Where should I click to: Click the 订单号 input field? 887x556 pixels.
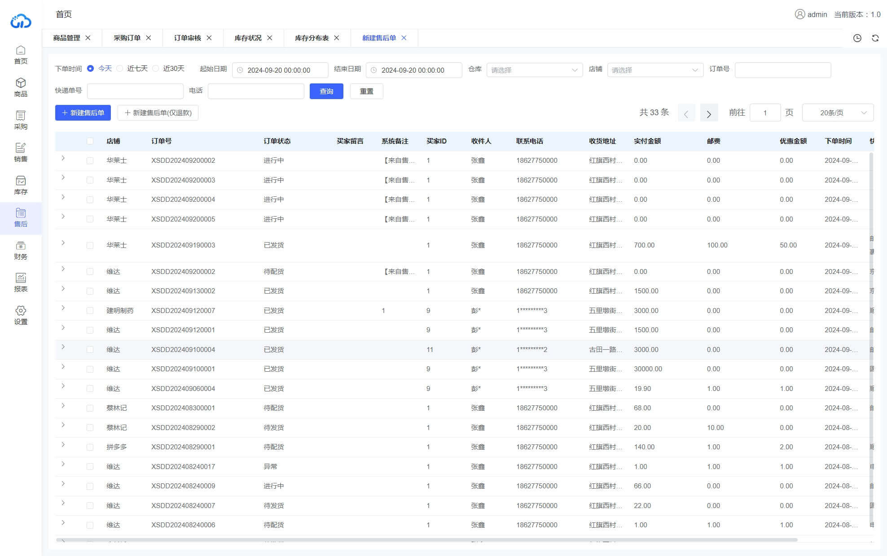click(782, 70)
